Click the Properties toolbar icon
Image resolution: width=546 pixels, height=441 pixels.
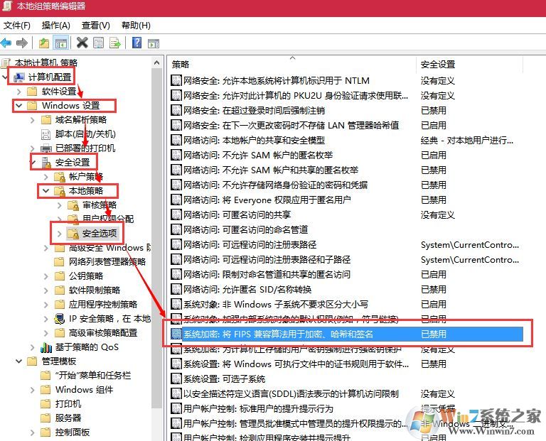point(99,43)
